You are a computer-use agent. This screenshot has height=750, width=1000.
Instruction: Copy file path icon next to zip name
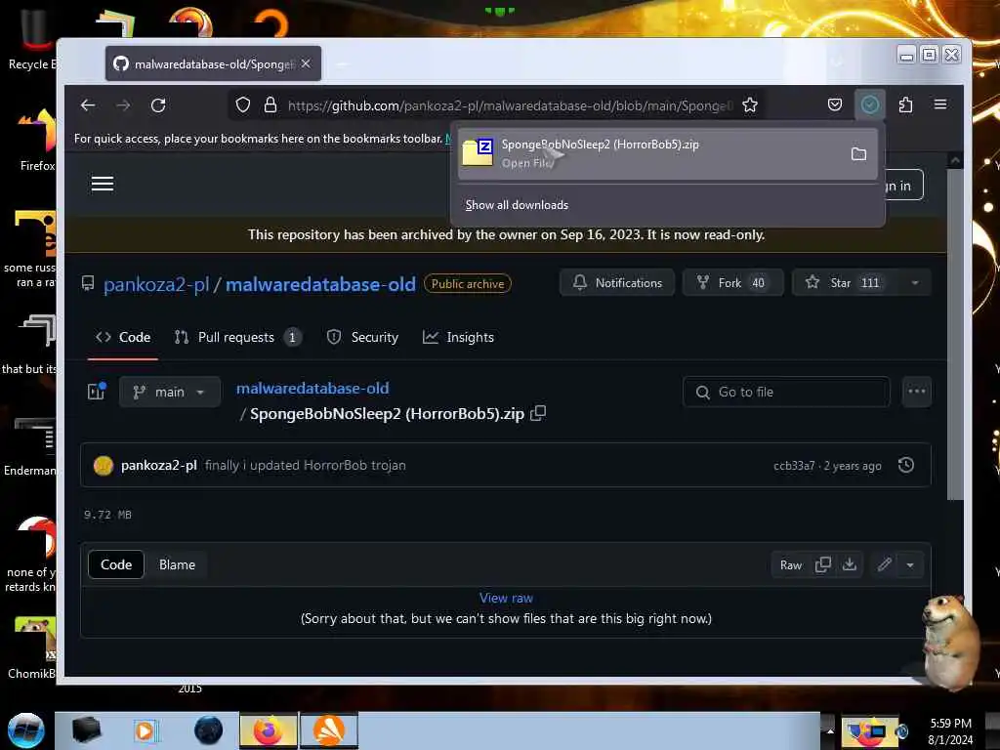tap(538, 413)
